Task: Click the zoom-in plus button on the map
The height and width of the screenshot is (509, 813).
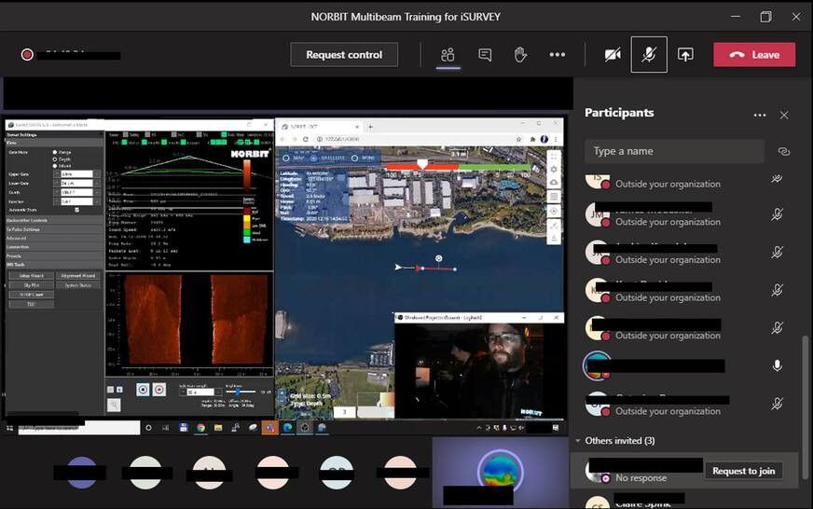Action: tap(282, 393)
